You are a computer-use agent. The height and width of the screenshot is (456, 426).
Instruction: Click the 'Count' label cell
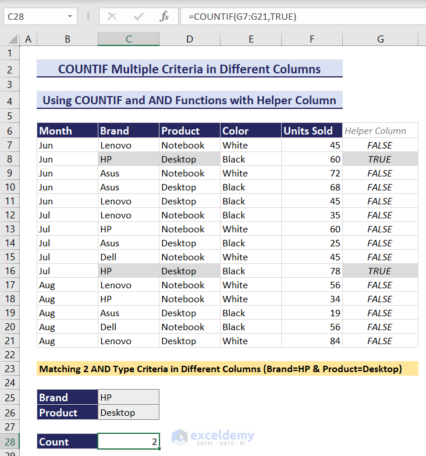(x=68, y=441)
